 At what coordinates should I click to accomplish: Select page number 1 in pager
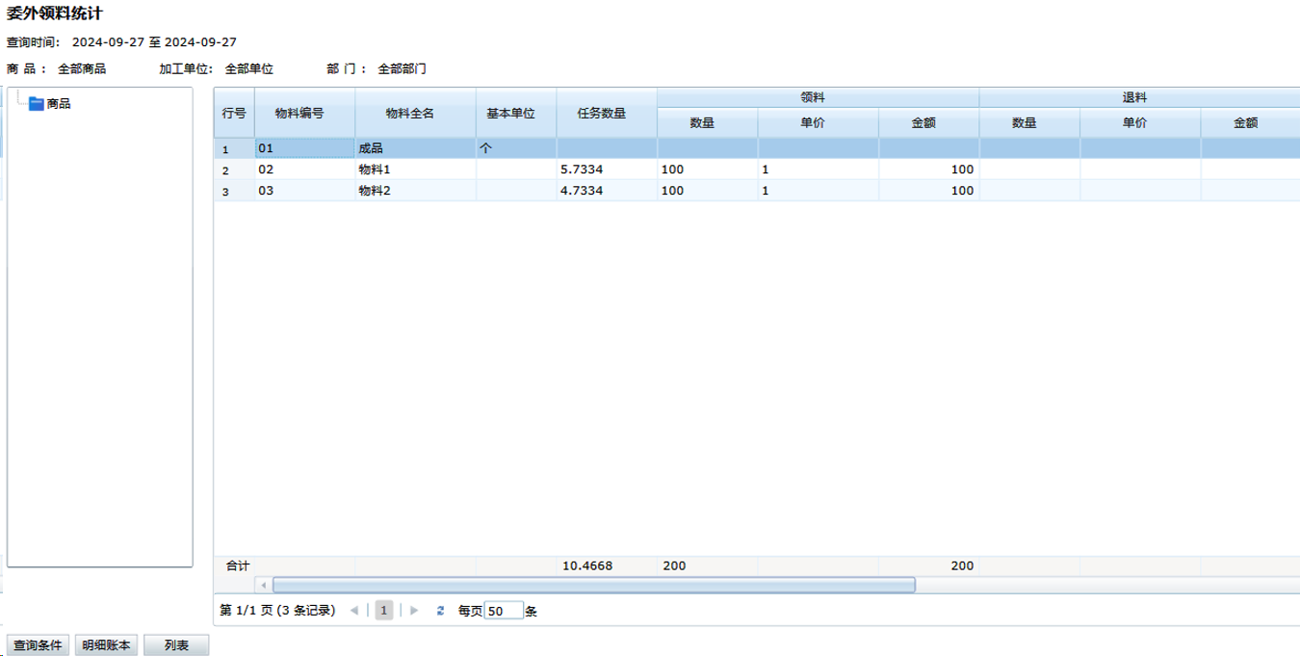(x=384, y=611)
